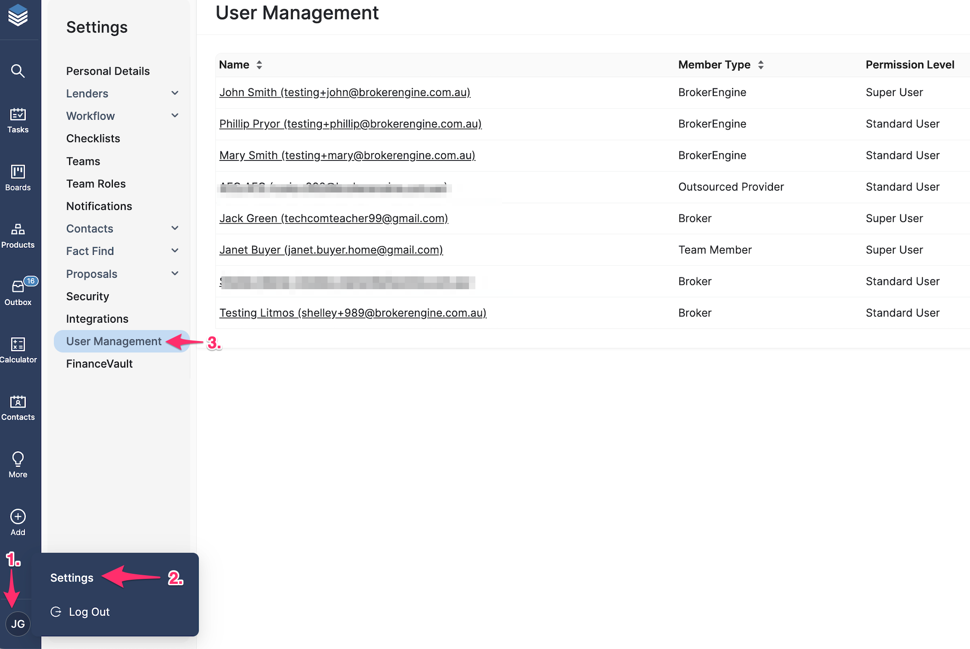Click the search magnifier icon in sidebar
Screen dimensions: 970x649
(x=18, y=71)
